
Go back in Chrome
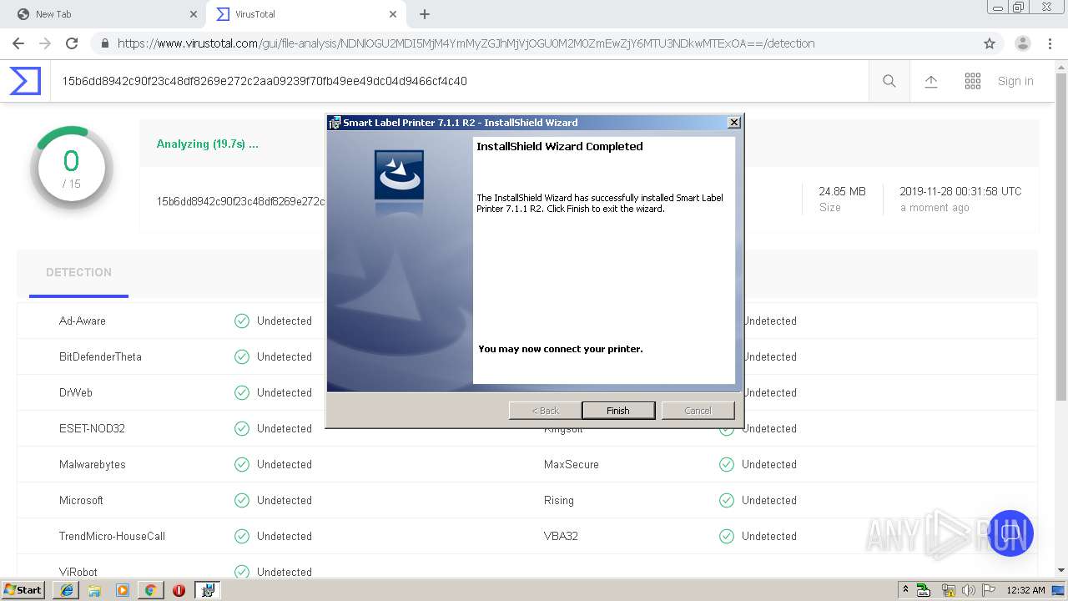point(18,43)
